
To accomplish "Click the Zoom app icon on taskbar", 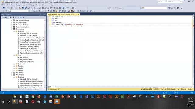I will point(57,102).
